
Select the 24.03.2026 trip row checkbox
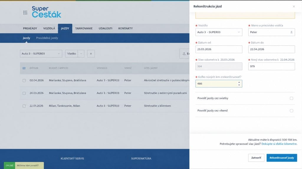click(x=24, y=93)
